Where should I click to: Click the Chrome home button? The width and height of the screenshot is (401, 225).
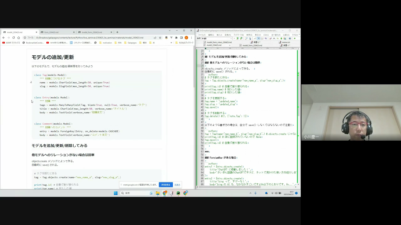[18, 37]
